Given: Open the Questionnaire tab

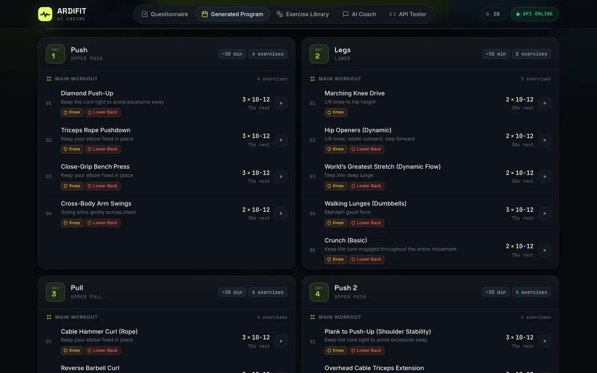Looking at the screenshot, I should (165, 14).
